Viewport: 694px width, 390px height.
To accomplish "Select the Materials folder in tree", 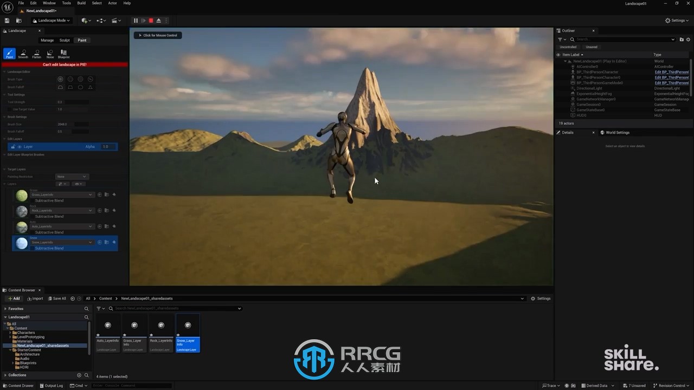I will pos(24,341).
